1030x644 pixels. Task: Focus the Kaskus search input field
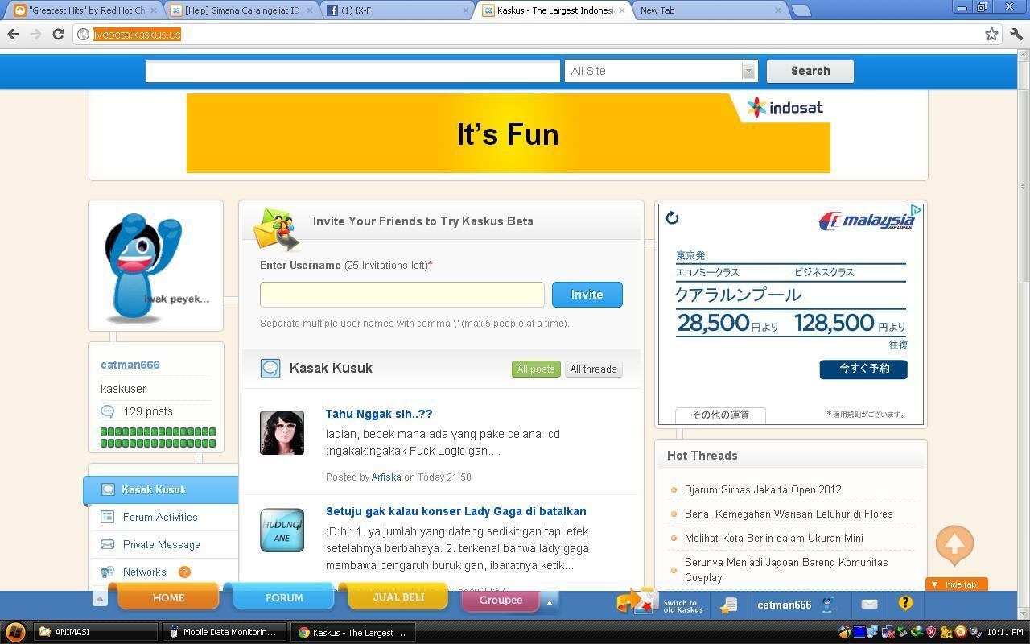[352, 71]
